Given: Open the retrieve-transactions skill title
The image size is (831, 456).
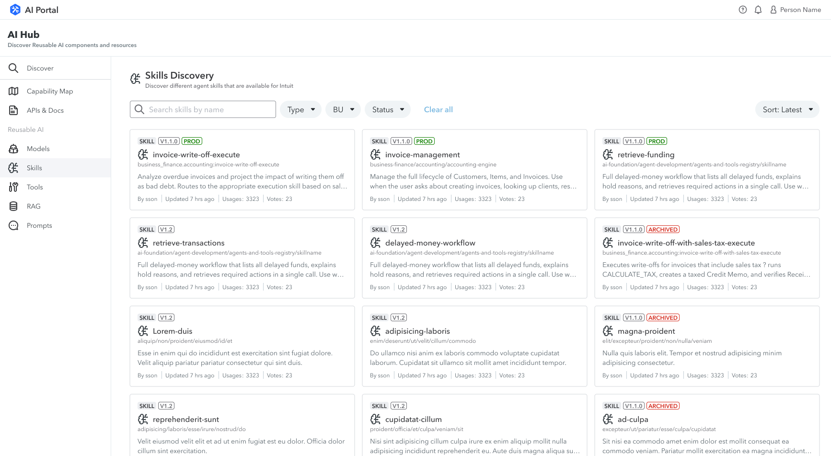Looking at the screenshot, I should pos(189,243).
